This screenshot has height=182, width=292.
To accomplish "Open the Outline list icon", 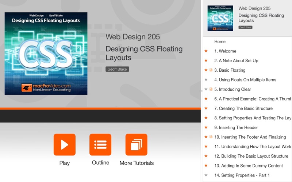I will 100,145.
